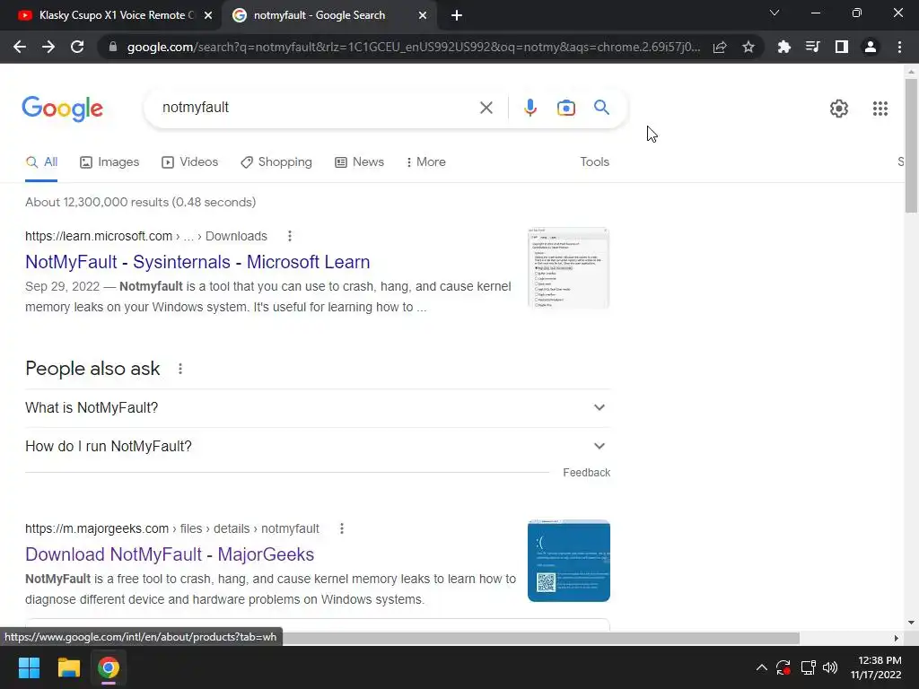
Task: Send Feedback on People also ask
Action: pyautogui.click(x=586, y=473)
